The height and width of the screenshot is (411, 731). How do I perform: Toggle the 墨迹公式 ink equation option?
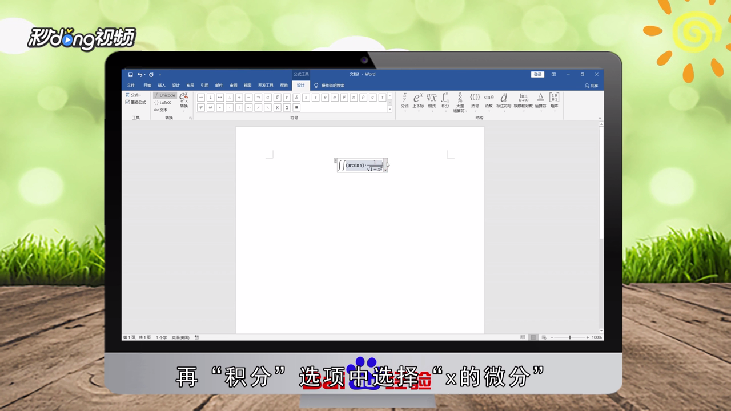135,102
